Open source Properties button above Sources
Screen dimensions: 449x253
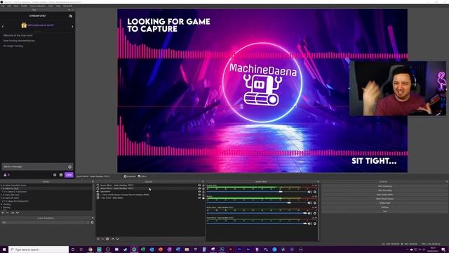pyautogui.click(x=130, y=176)
